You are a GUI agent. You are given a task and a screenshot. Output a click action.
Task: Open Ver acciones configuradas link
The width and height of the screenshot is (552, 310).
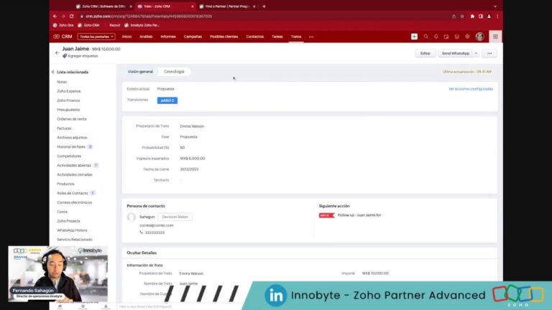click(x=471, y=89)
